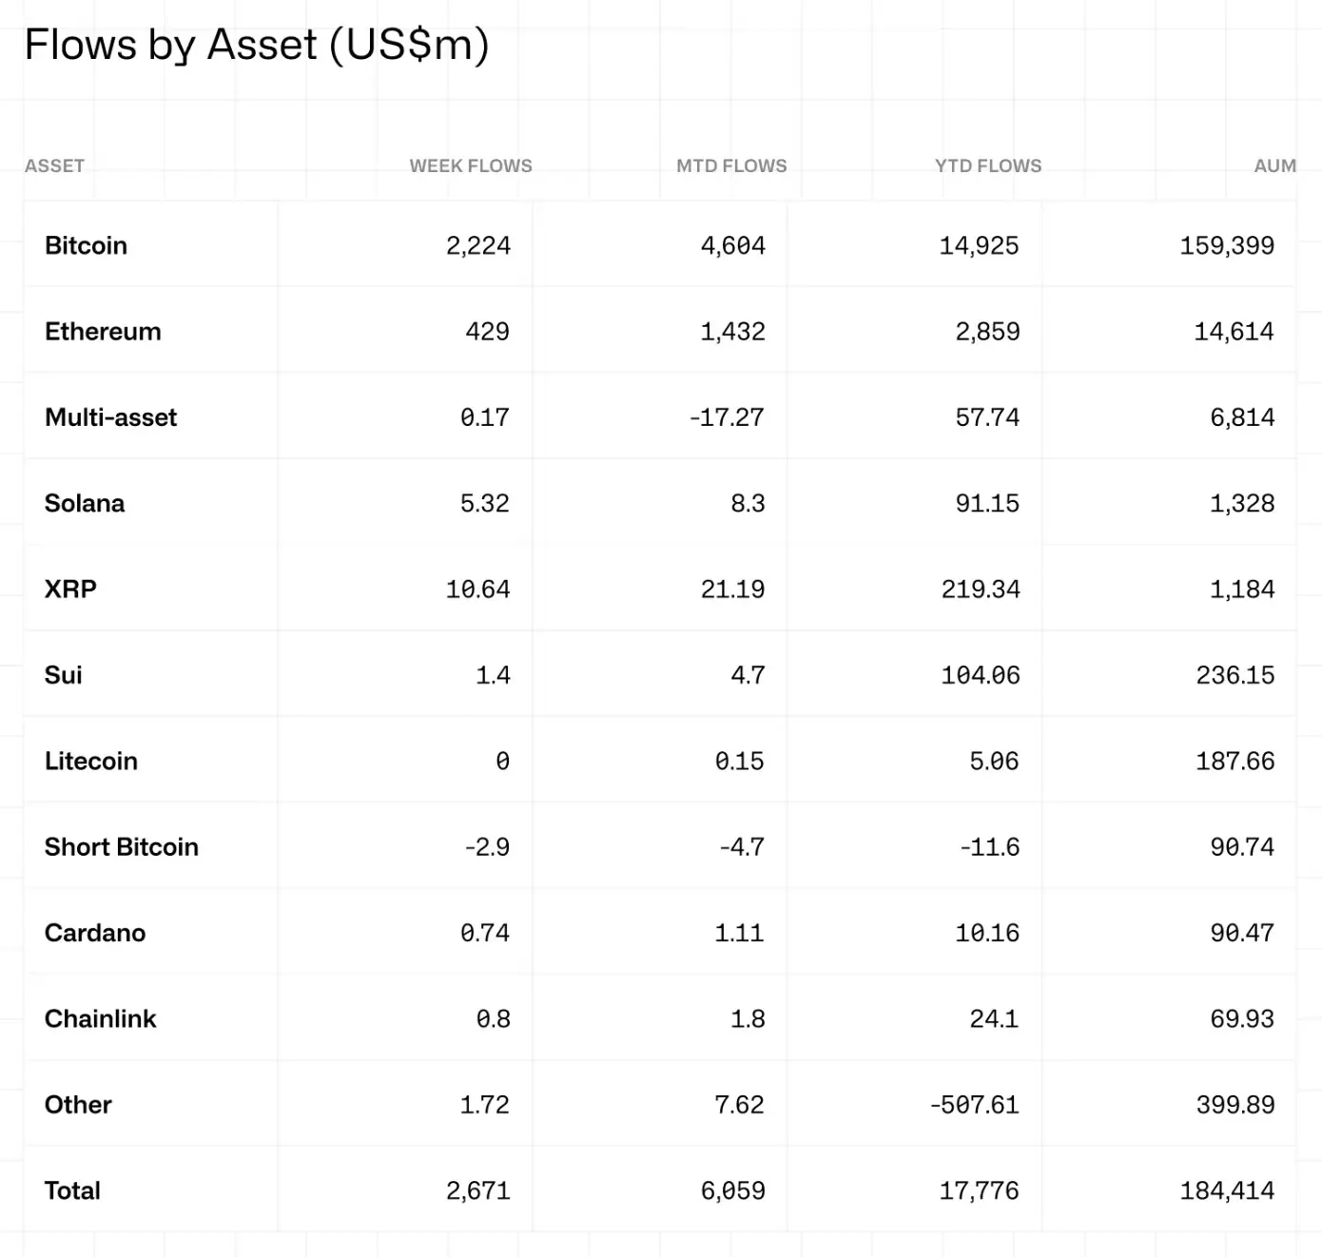Click the ASSET column header
The image size is (1322, 1257).
coord(54,165)
